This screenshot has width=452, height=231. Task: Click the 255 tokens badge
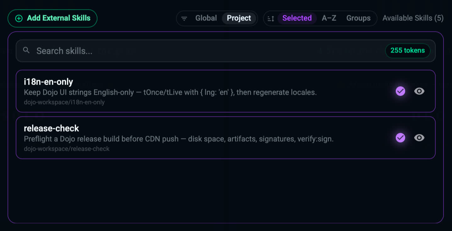[x=407, y=50]
